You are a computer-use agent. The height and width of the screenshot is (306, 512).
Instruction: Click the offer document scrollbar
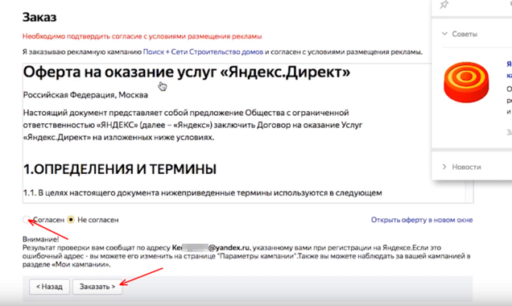pos(469,192)
